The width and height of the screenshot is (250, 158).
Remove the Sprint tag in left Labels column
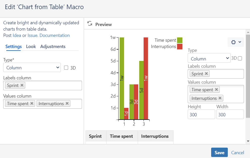coord(22,85)
